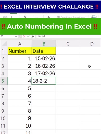Click cell A7 containing 6
This screenshot has height=134, width=101.
click(20, 96)
